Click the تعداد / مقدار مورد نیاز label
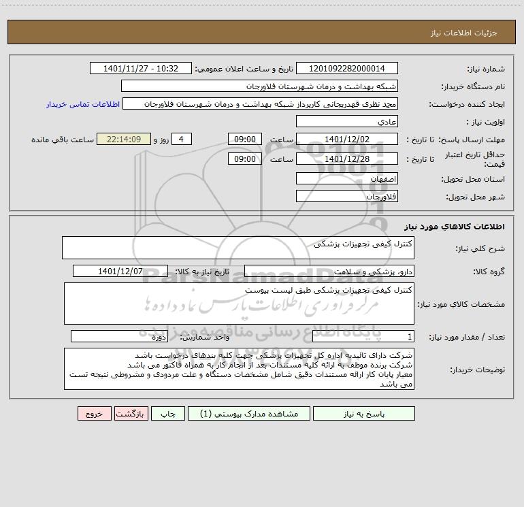The width and height of the screenshot is (524, 507). (467, 338)
